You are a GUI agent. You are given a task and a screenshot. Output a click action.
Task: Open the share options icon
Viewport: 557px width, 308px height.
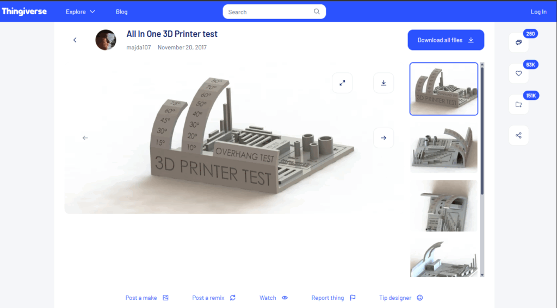518,135
